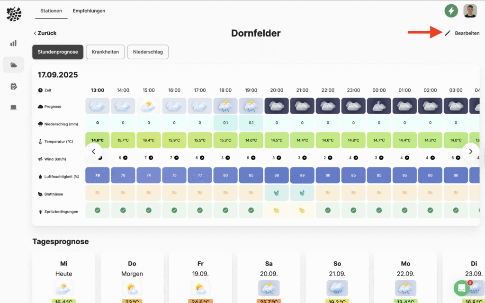This screenshot has height=303, width=485.
Task: Click the laptop device sidebar icon
Action: click(13, 107)
